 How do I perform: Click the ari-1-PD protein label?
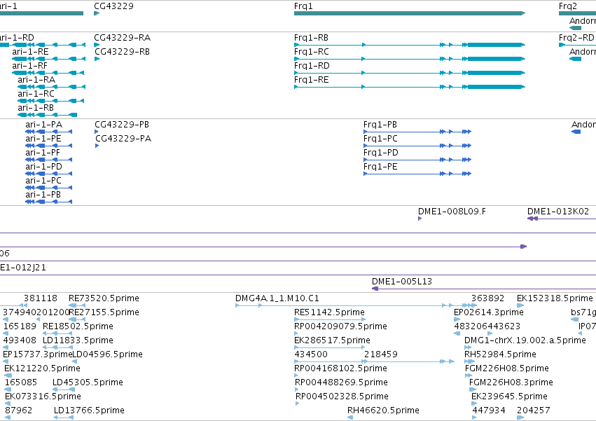click(x=43, y=167)
